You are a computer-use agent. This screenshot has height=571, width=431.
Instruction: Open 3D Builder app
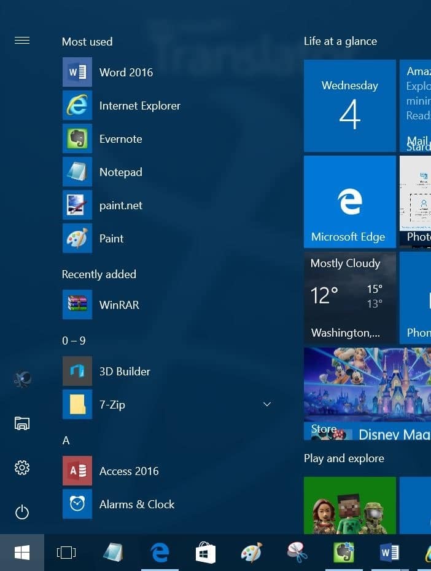pos(169,372)
